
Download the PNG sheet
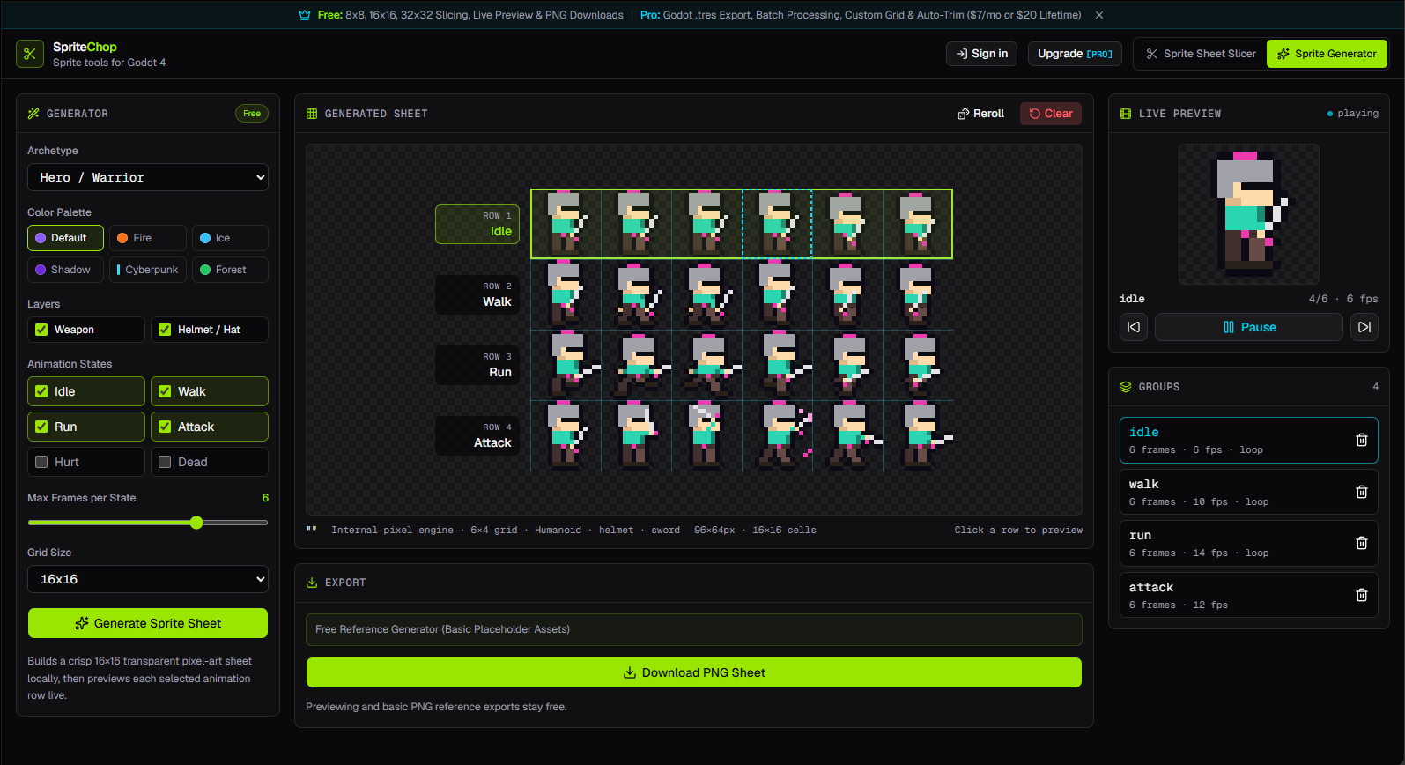tap(694, 672)
